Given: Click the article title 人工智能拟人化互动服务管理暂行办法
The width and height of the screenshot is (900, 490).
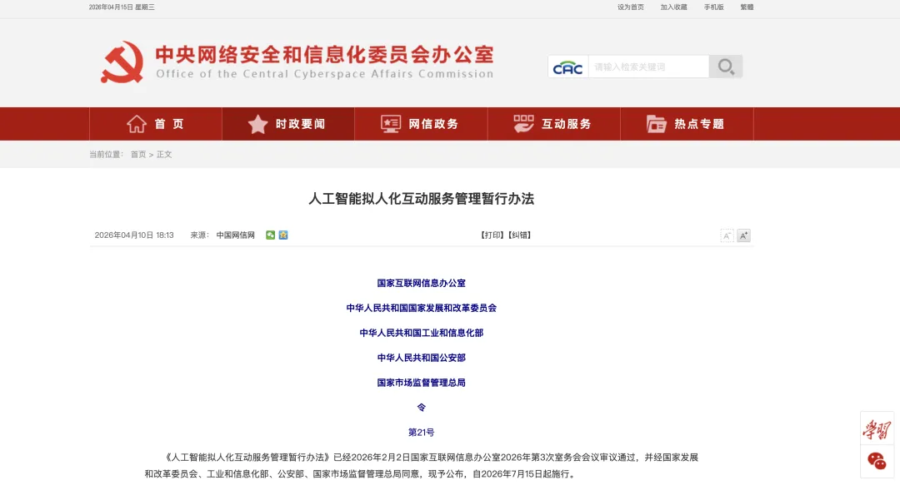Looking at the screenshot, I should pos(422,199).
